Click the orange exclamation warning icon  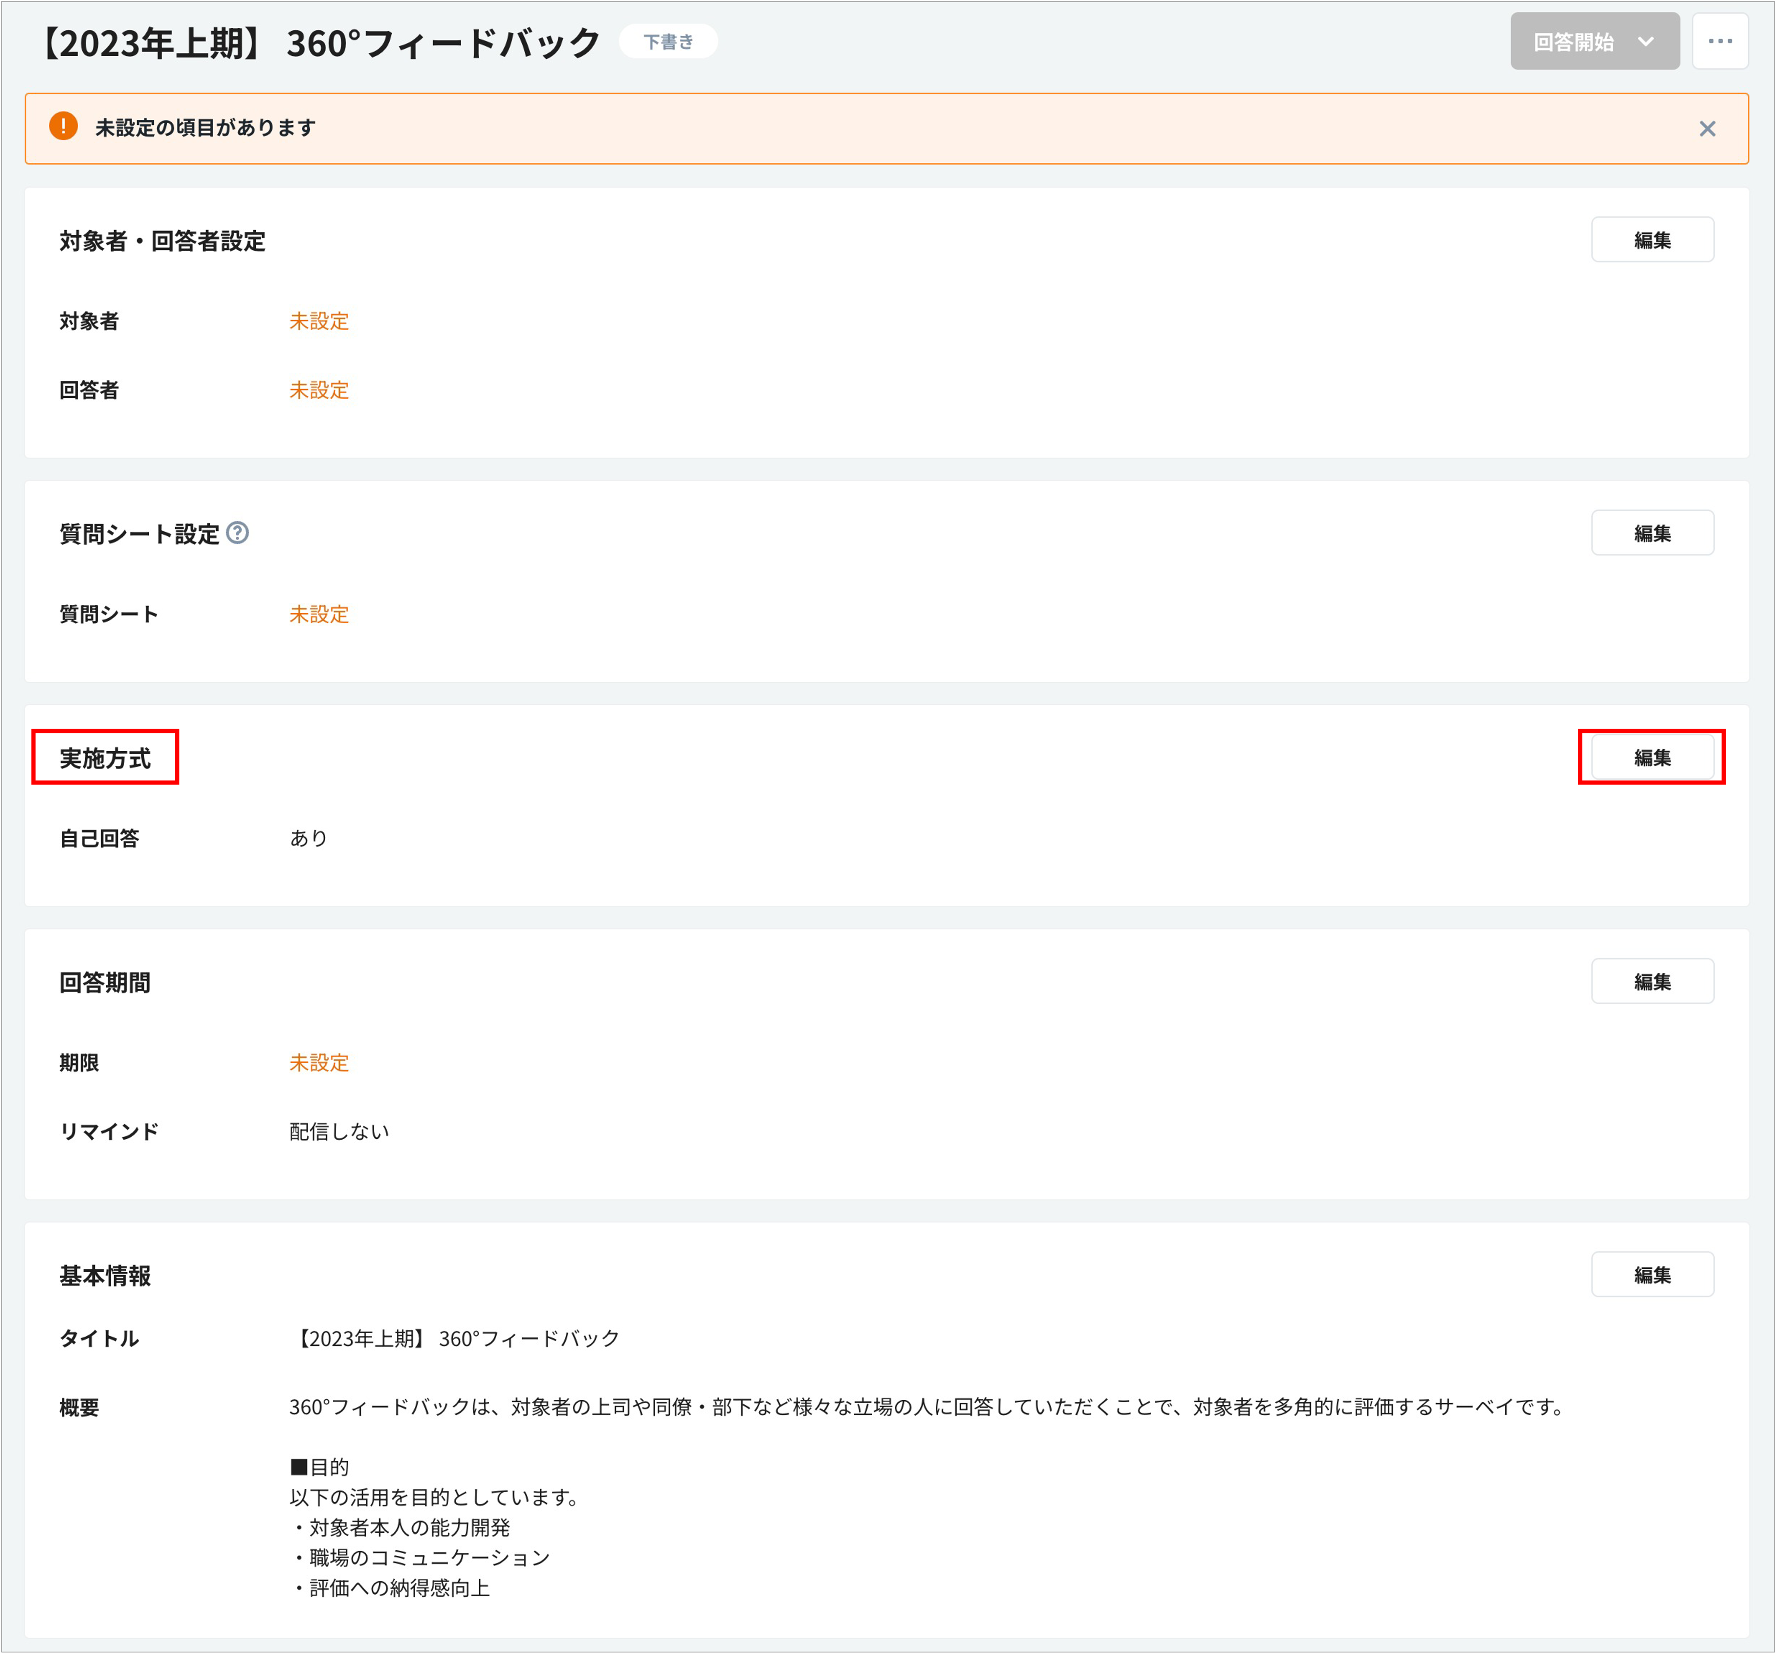tap(64, 127)
